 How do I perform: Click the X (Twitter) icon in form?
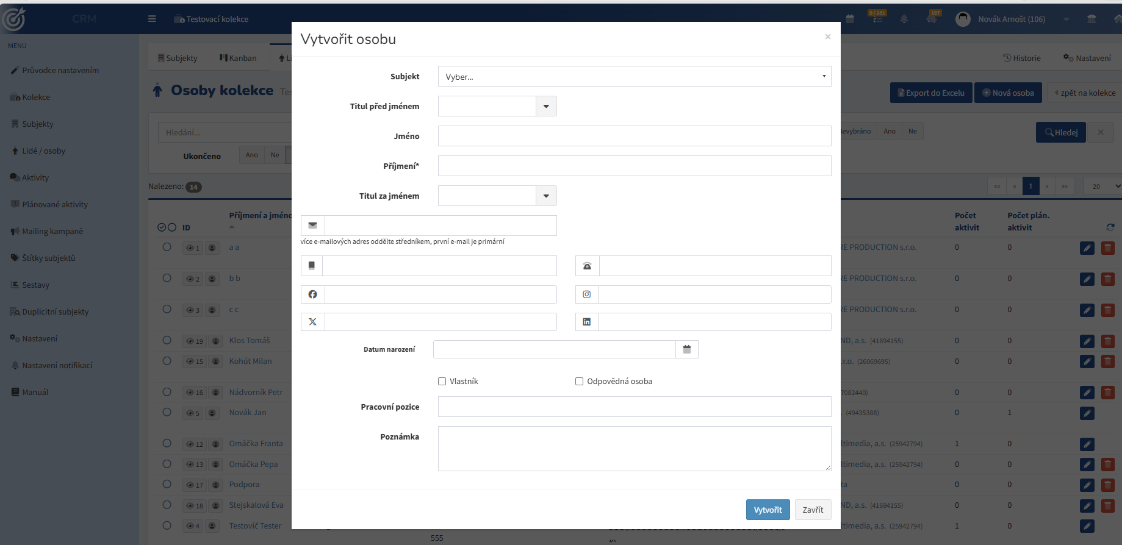click(312, 322)
